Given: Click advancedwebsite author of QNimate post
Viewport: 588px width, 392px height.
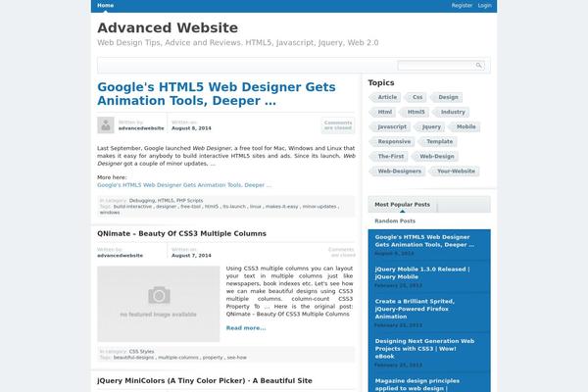Looking at the screenshot, I should point(120,256).
